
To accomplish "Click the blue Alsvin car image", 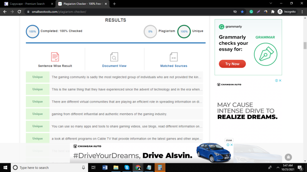I will pos(213,153).
